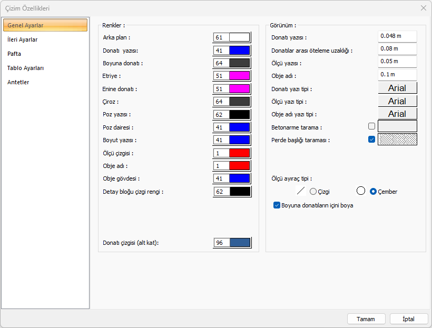This screenshot has height=328, width=432.
Task: Uncheck the Perde başlığı taraması checkbox
Action: (372, 140)
